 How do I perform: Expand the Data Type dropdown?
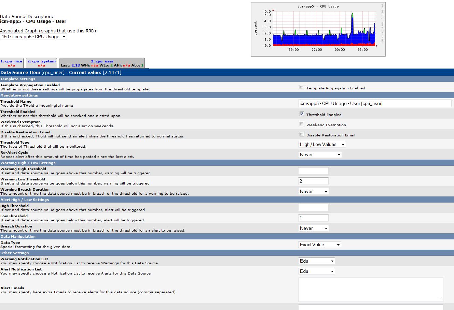(320, 245)
